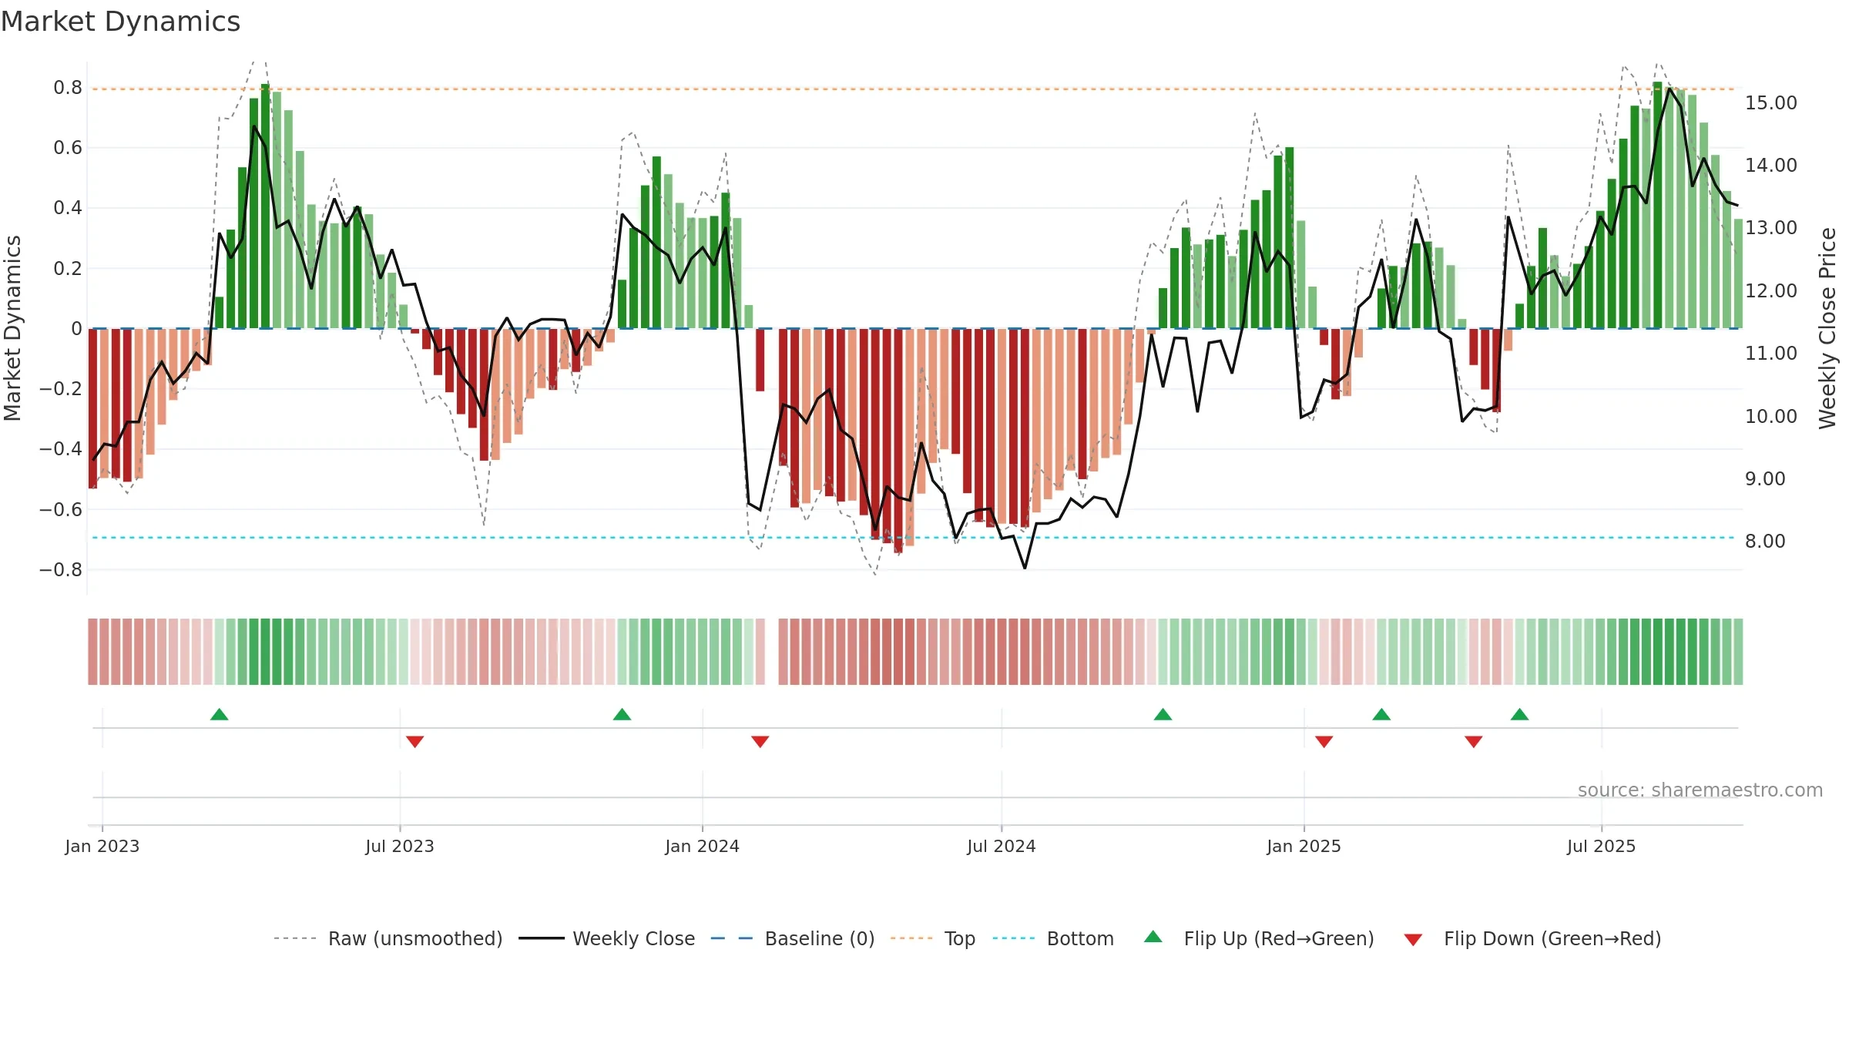Image resolution: width=1849 pixels, height=1040 pixels.
Task: Click the last green flip-up marker before Jul 2025
Action: (1520, 714)
